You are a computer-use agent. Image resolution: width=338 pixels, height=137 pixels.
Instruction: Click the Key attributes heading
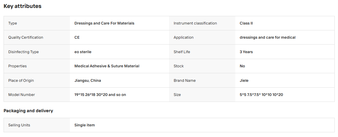(x=22, y=6)
